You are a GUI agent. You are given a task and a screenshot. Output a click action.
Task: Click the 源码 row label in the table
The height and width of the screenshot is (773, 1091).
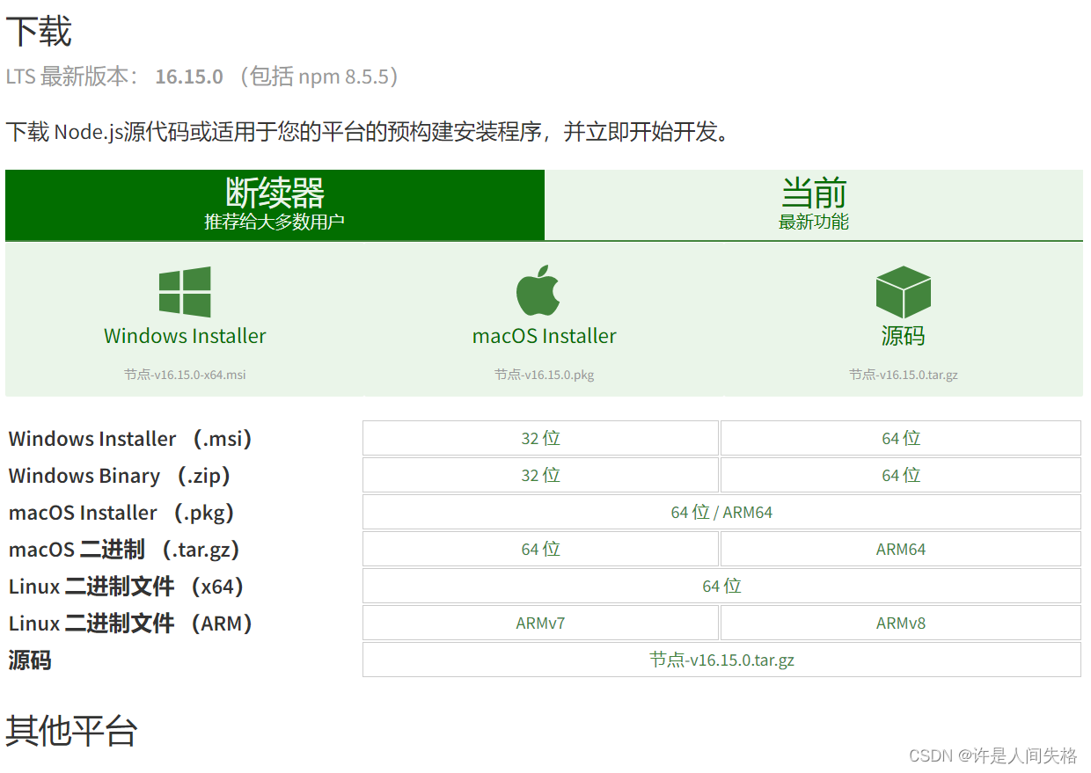pos(30,660)
